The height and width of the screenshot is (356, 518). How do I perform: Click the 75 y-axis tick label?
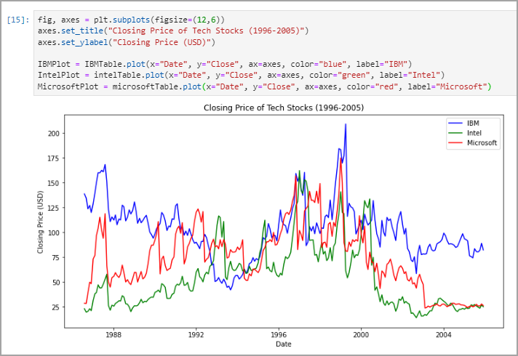pyautogui.click(x=55, y=257)
